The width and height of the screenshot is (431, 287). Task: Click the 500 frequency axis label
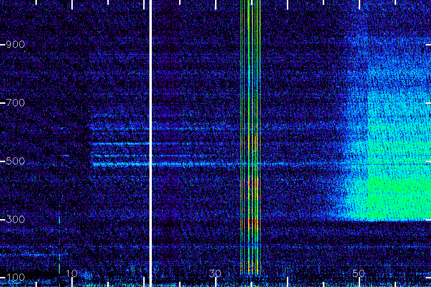point(15,161)
